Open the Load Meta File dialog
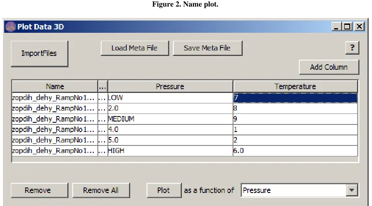The height and width of the screenshot is (206, 372). pyautogui.click(x=135, y=48)
